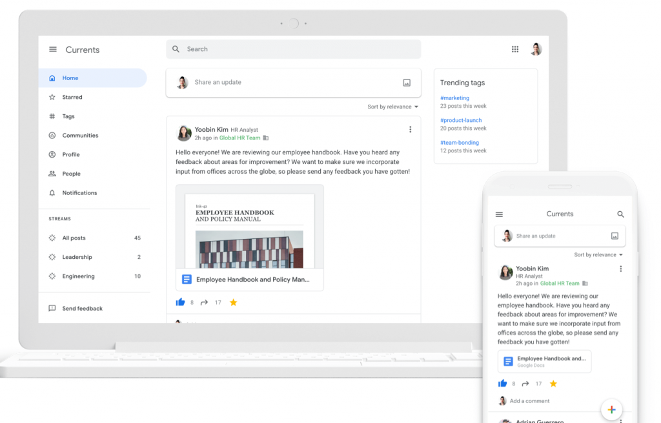661x423 pixels.
Task: Open Employee Handbook and... Google Docs card on phone
Action: (544, 362)
